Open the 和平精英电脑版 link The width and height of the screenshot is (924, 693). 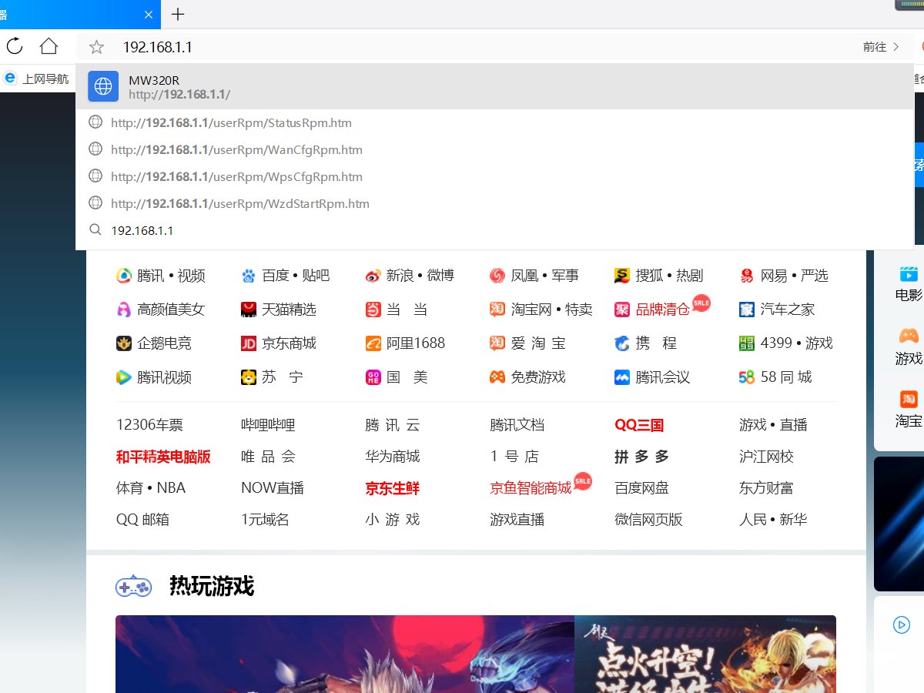click(164, 456)
